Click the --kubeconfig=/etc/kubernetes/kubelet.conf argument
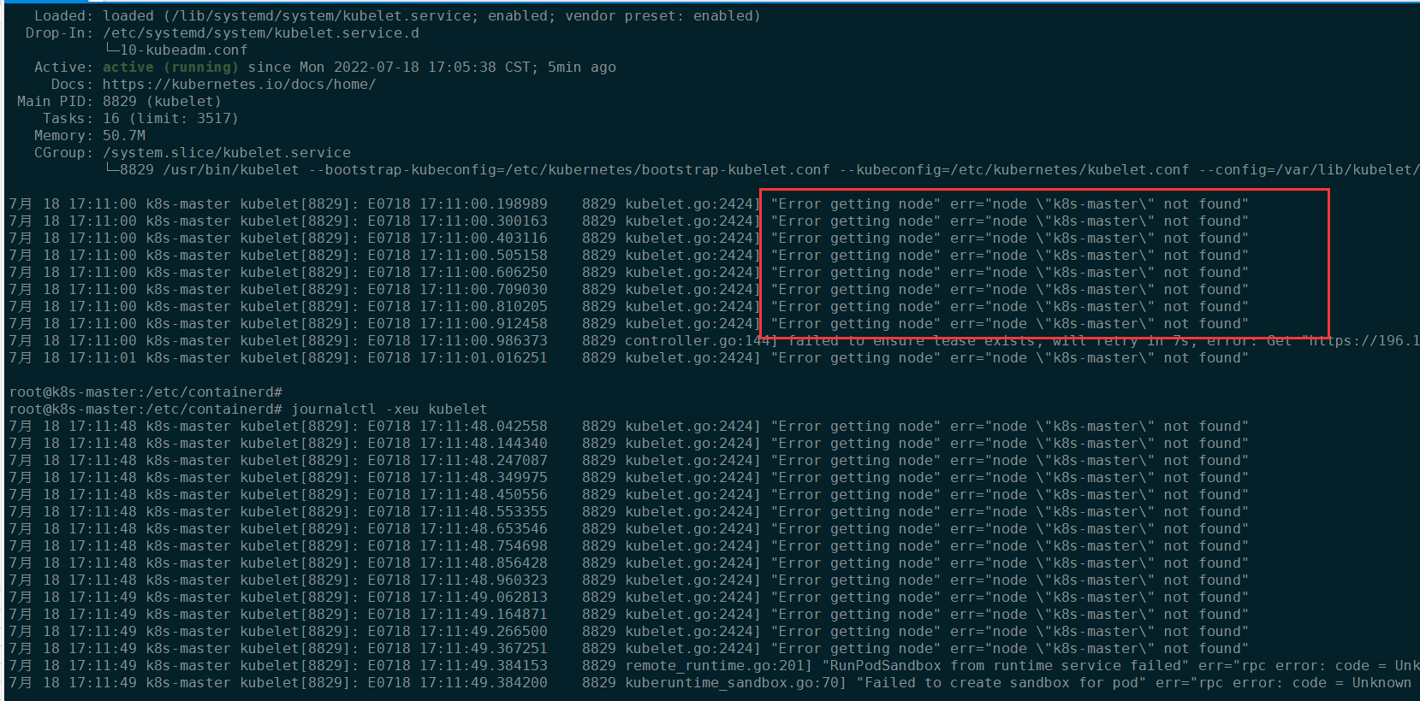The height and width of the screenshot is (701, 1420). coord(1014,169)
